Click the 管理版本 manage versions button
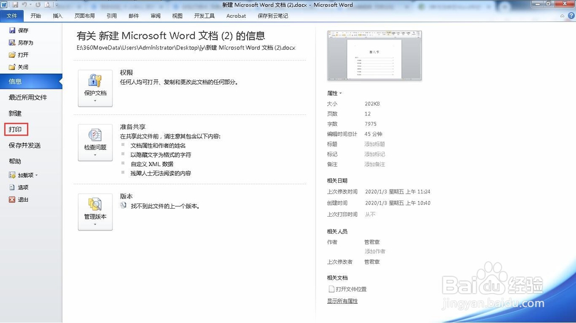This screenshot has height=323, width=576. tap(95, 212)
